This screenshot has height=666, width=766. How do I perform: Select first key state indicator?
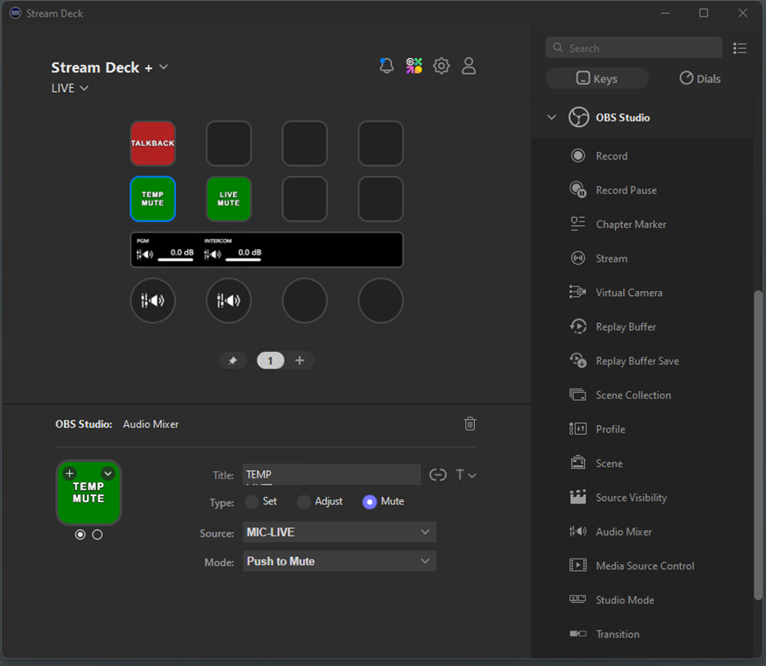pos(80,535)
